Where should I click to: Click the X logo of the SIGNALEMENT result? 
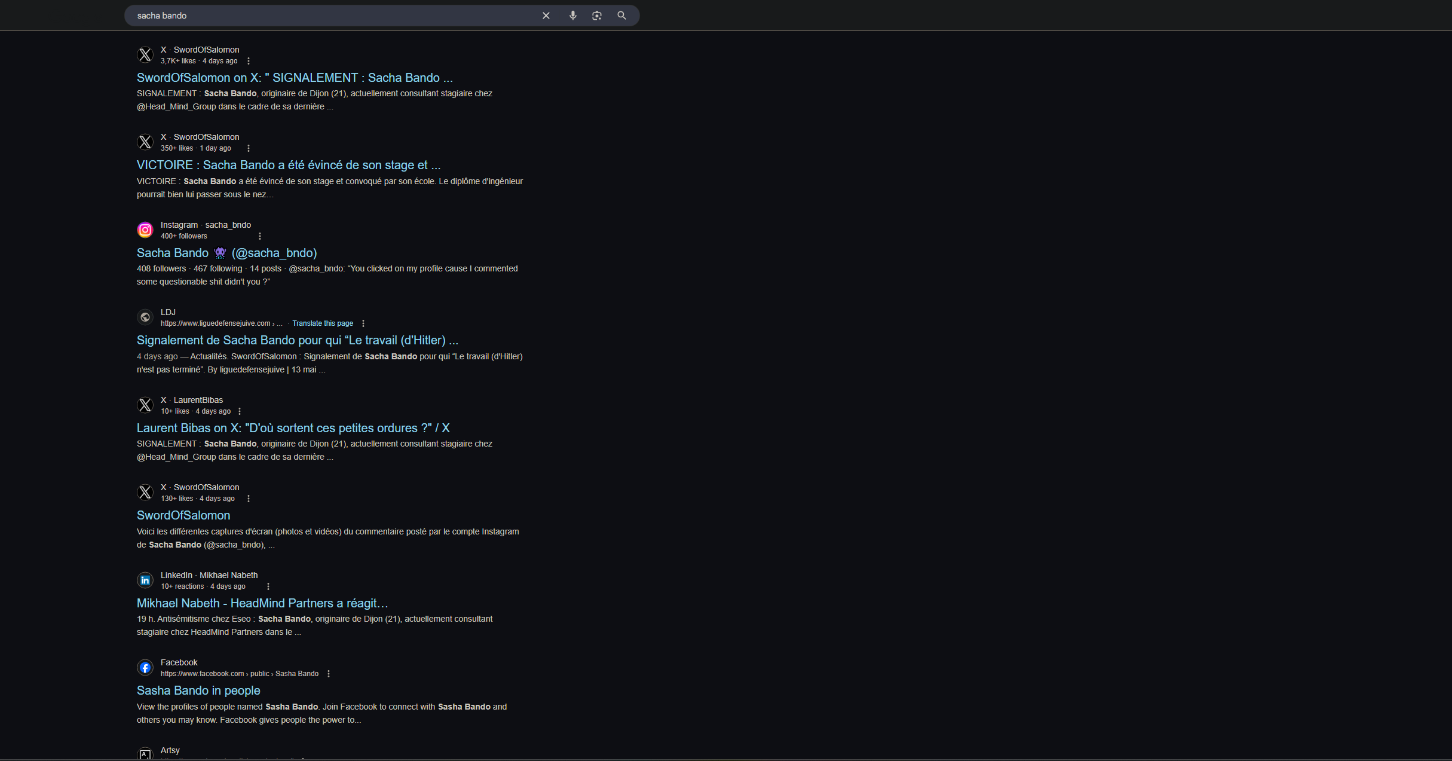145,55
